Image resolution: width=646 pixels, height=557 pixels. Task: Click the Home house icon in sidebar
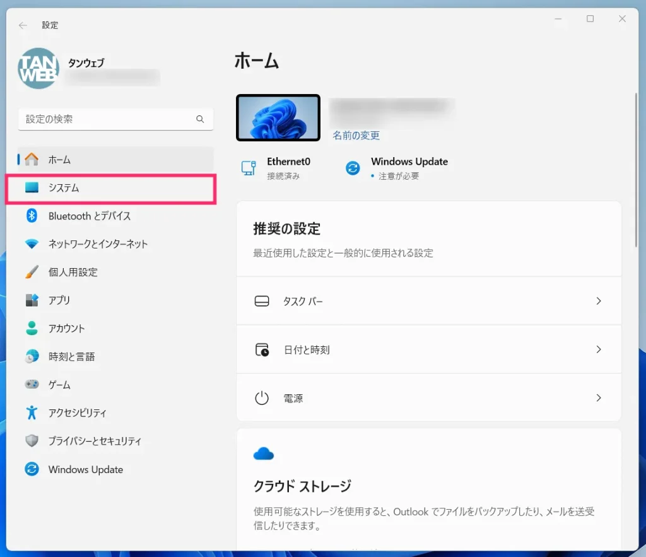[x=32, y=159]
